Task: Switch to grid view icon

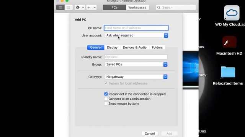Action: pos(60,8)
